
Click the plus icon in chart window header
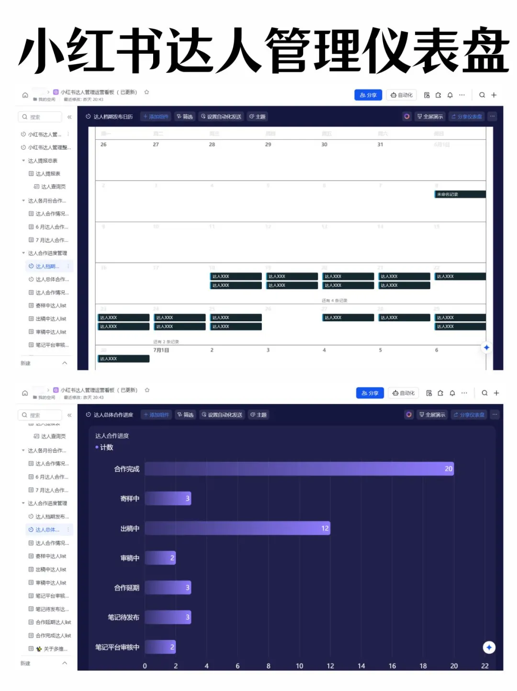496,393
